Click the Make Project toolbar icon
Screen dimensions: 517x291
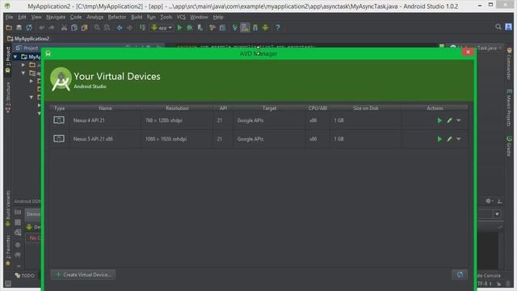pyautogui.click(x=142, y=27)
